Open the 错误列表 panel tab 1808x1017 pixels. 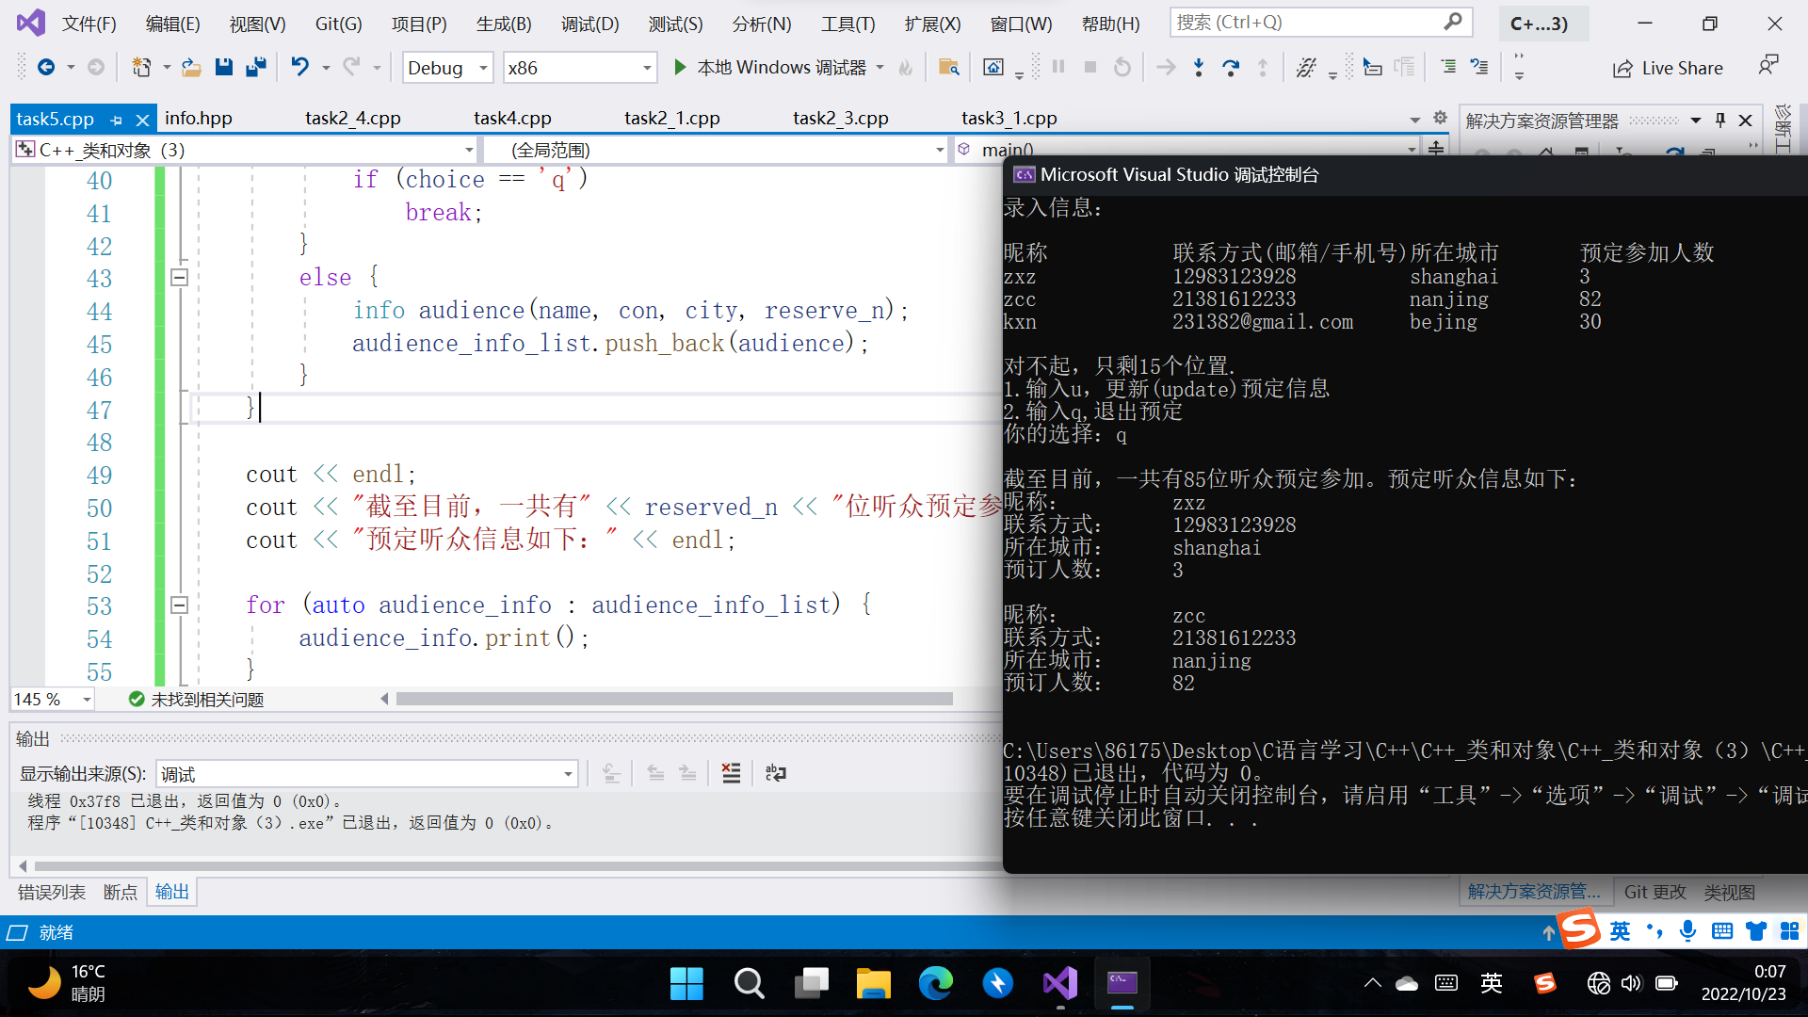[x=51, y=892]
